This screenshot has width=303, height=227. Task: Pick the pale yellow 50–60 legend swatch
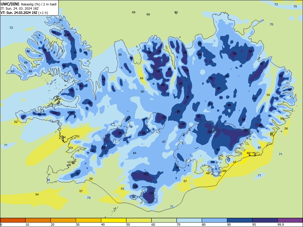(x=139, y=220)
